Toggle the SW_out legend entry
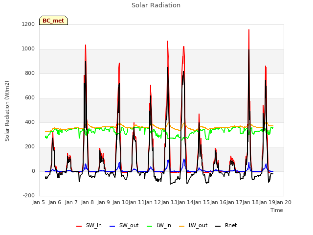This screenshot has width=313, height=235. pyautogui.click(x=124, y=225)
